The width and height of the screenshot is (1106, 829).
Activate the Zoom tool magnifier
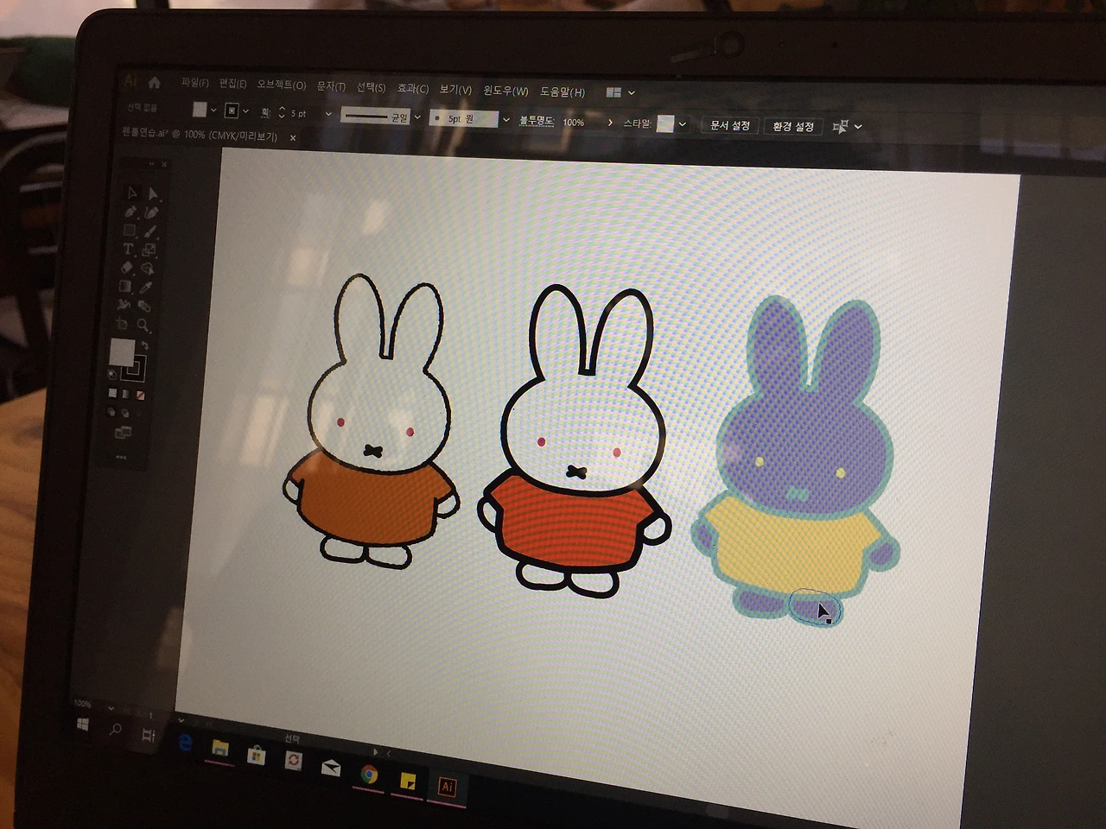coord(143,326)
